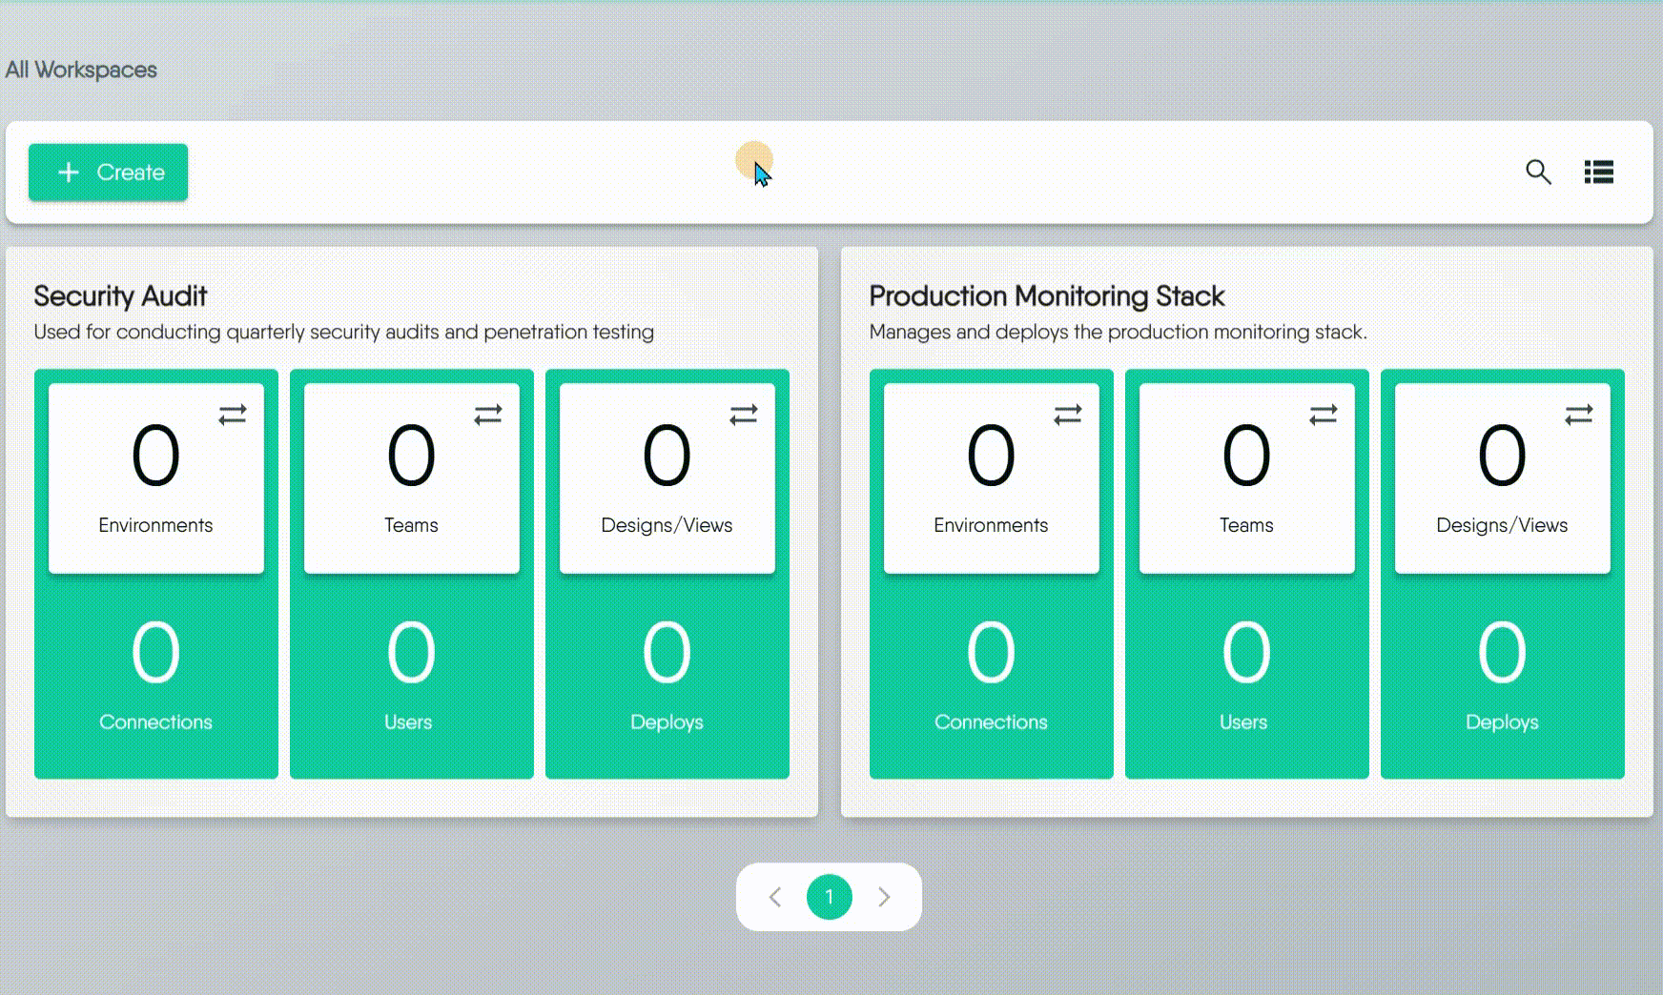Click transfer arrows on Security Audit Environments card
The width and height of the screenshot is (1663, 995).
click(x=233, y=415)
